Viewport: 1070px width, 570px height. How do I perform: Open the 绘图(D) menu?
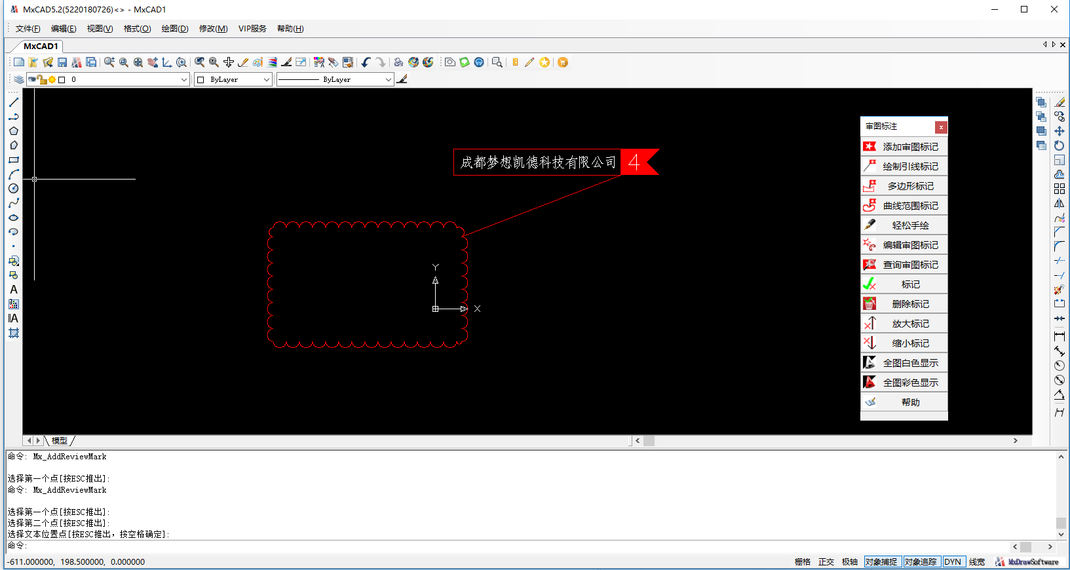click(175, 29)
